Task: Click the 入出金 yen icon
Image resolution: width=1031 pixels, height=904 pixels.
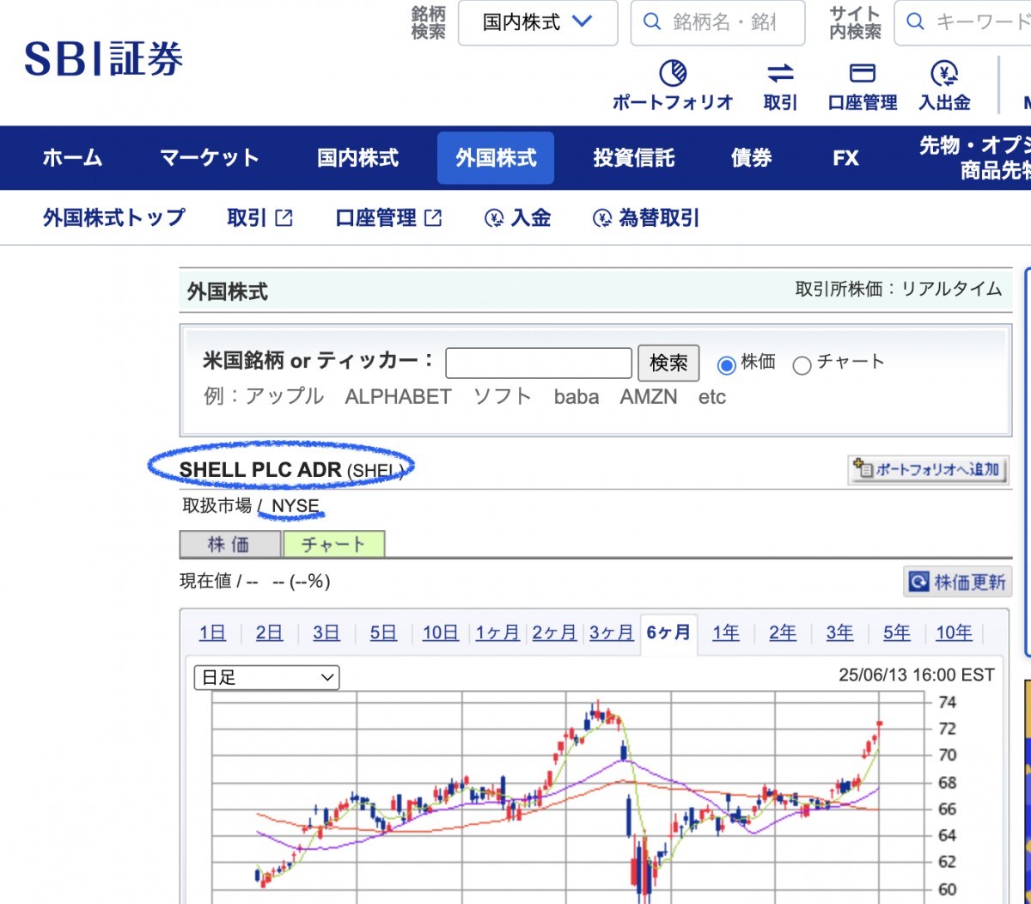Action: tap(944, 72)
